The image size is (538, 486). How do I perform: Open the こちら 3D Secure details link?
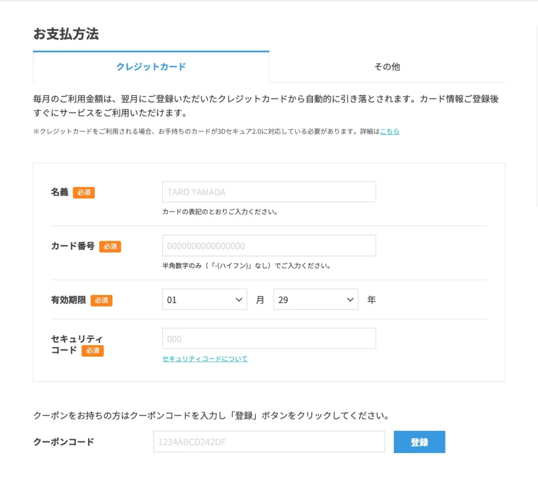coord(389,131)
